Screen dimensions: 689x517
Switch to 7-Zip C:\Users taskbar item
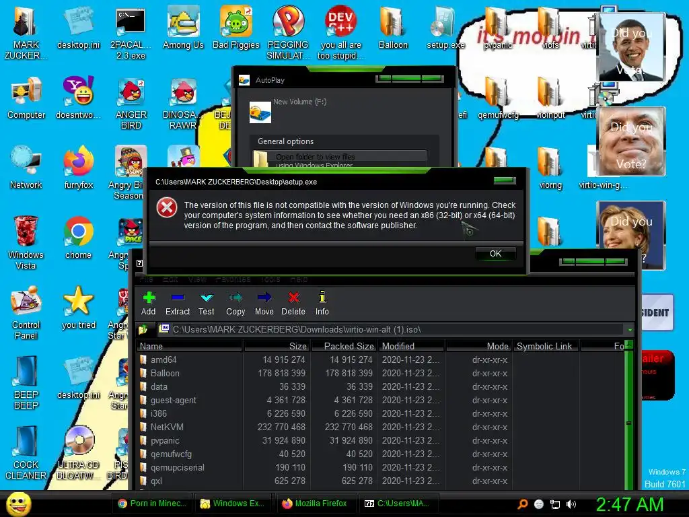pos(398,504)
